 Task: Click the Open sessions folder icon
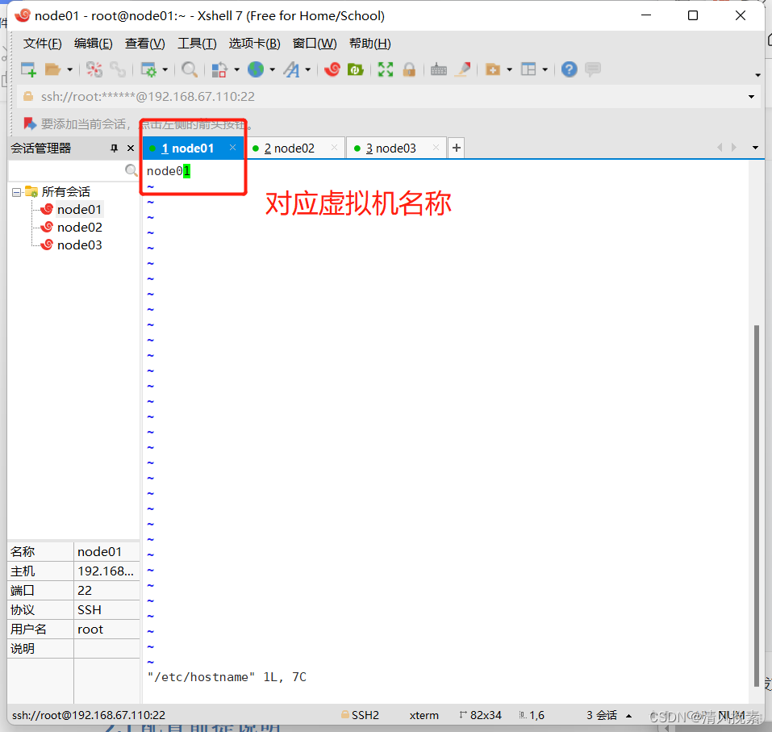[52, 69]
